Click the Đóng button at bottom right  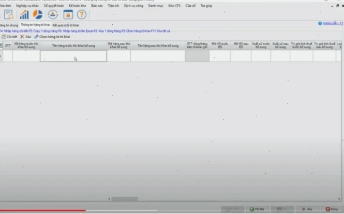pyautogui.click(x=332, y=209)
